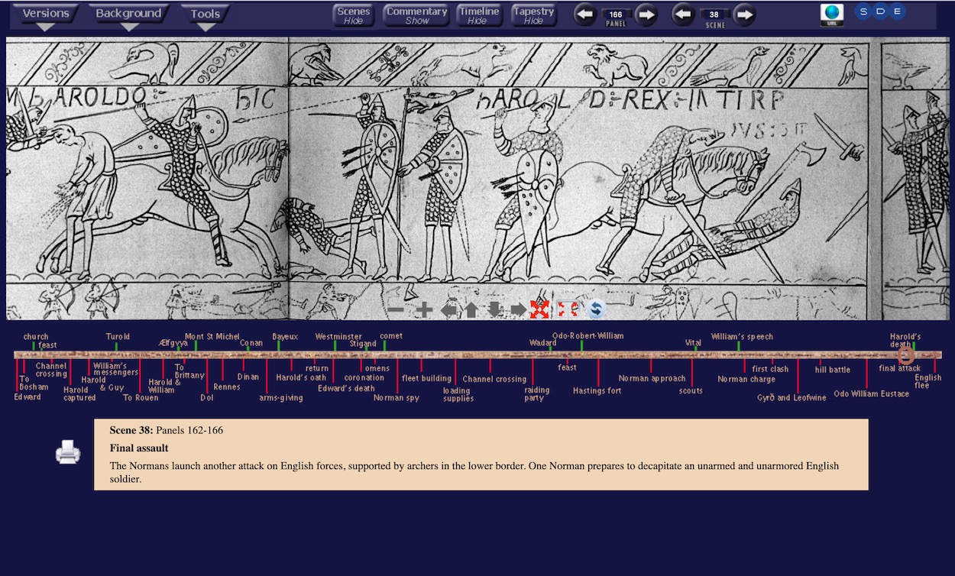Select the 'English flee' scene link
The width and height of the screenshot is (955, 576).
[x=928, y=381]
